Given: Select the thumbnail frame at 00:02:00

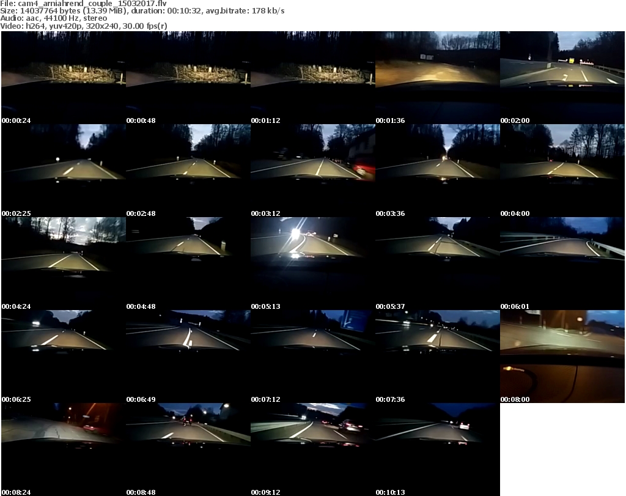Looking at the screenshot, I should point(562,78).
